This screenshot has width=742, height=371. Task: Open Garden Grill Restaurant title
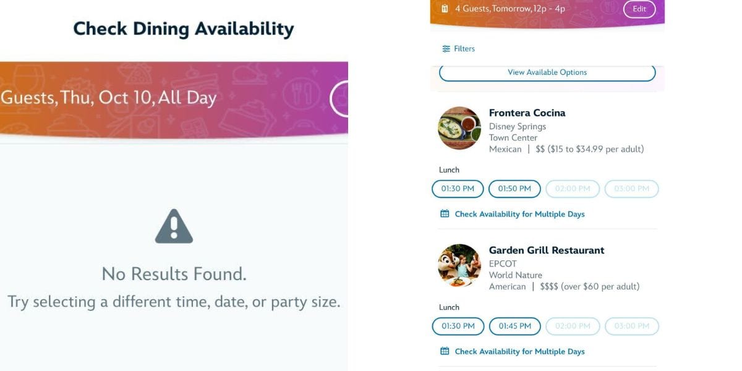pyautogui.click(x=547, y=250)
